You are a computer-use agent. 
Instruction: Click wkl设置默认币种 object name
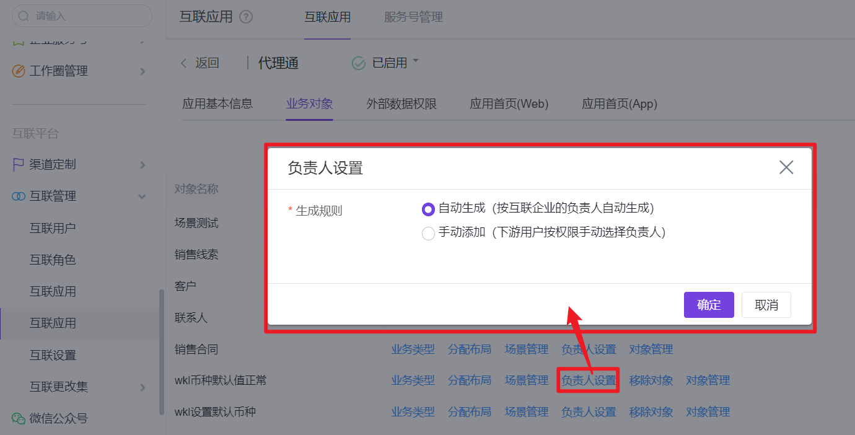215,412
